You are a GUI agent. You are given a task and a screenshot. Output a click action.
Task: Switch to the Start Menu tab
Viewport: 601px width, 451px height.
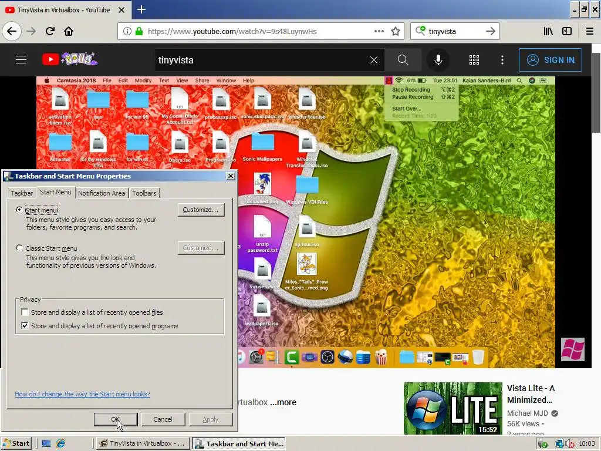pos(56,192)
